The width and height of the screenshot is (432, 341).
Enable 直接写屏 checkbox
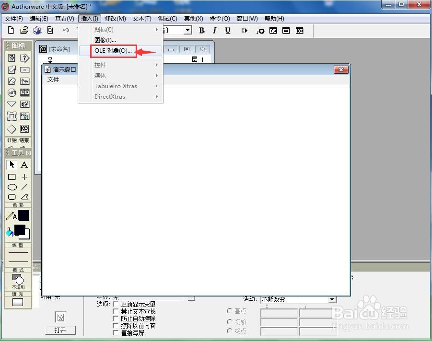(116, 333)
